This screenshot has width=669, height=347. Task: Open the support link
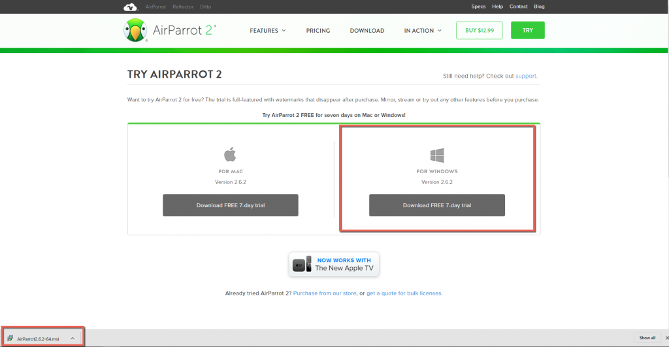(x=525, y=76)
